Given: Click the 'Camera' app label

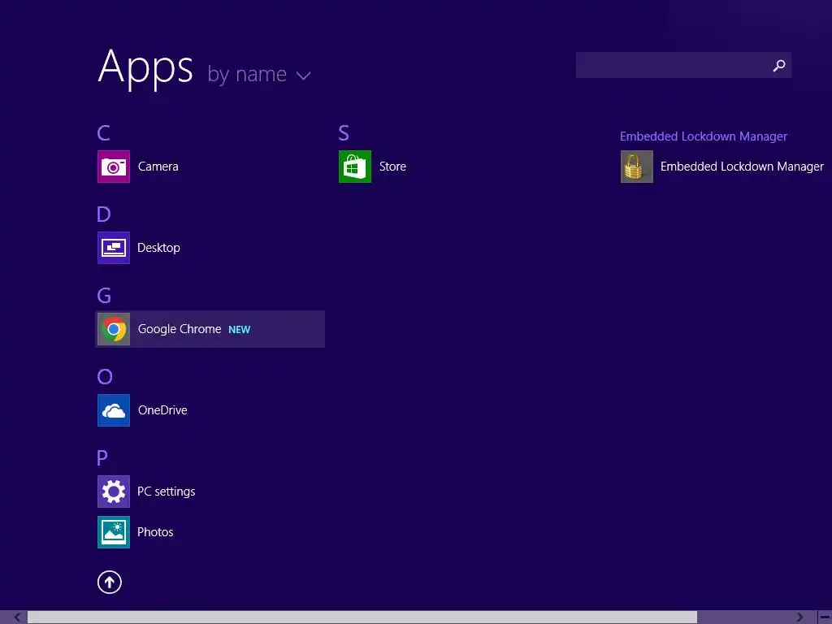Looking at the screenshot, I should 158,167.
